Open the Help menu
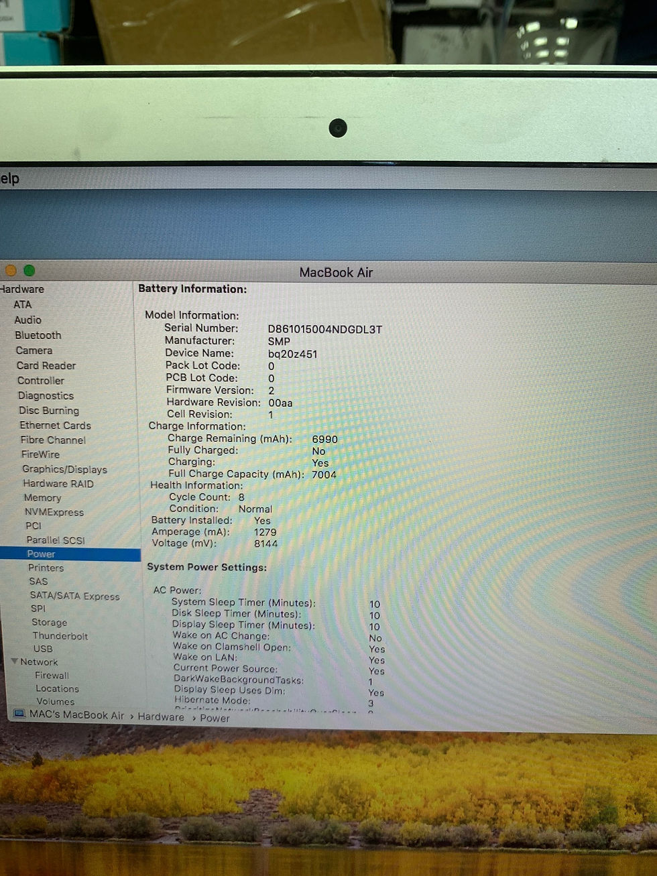This screenshot has height=876, width=657. pyautogui.click(x=8, y=178)
